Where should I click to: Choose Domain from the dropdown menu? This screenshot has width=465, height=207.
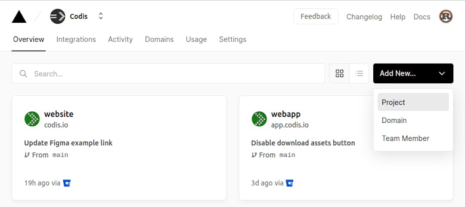(394, 120)
